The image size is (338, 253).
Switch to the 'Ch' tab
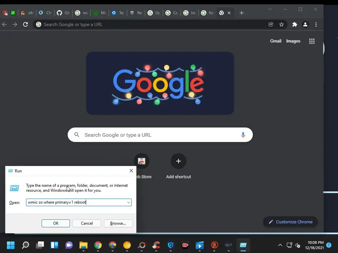pyautogui.click(x=45, y=13)
